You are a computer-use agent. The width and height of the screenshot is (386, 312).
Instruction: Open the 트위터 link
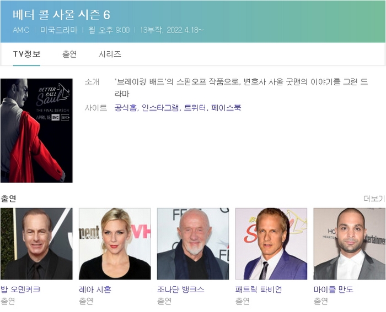195,108
